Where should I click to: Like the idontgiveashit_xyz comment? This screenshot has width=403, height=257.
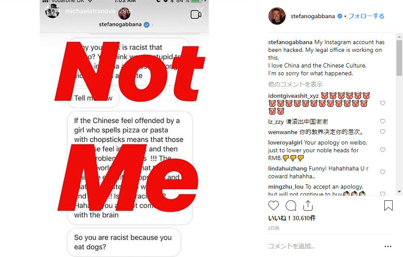click(383, 103)
